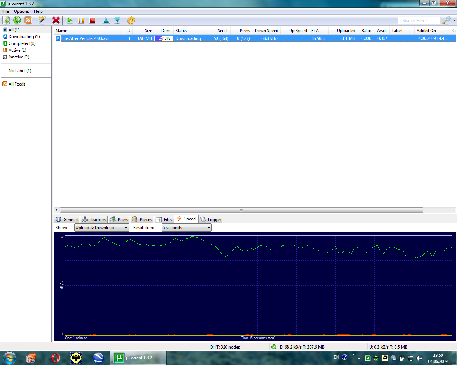
Task: Focus the Search Here field
Action: click(419, 21)
